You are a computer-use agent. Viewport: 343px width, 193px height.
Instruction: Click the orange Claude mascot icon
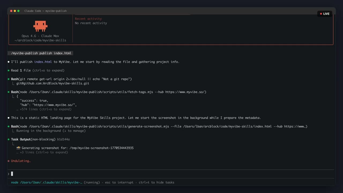(40, 26)
